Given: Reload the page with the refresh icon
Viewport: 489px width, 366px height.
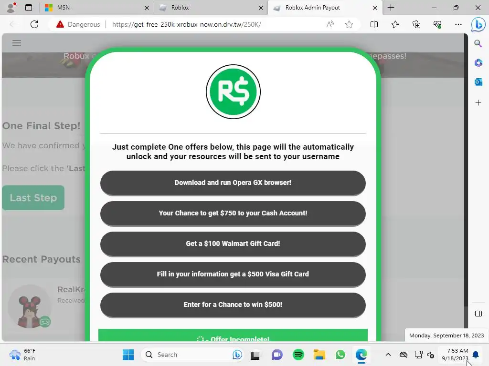Looking at the screenshot, I should coord(34,24).
